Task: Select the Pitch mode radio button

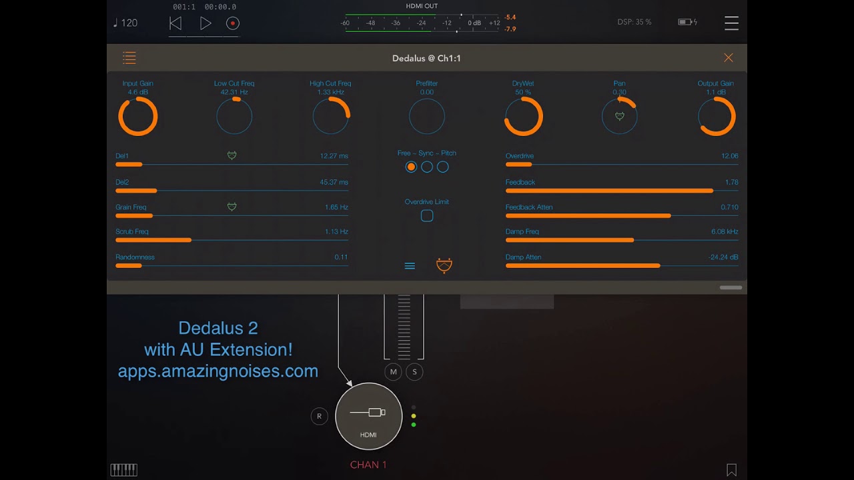Action: 443,167
